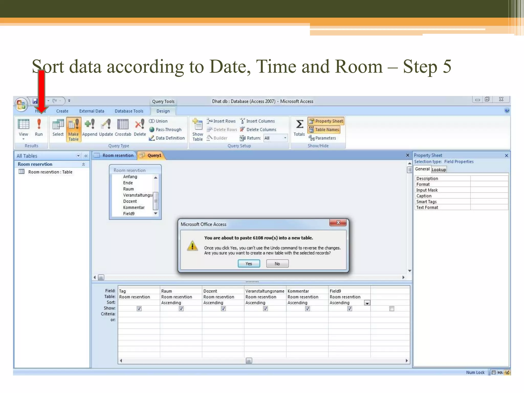Select the Pass-Through query option

click(x=165, y=129)
